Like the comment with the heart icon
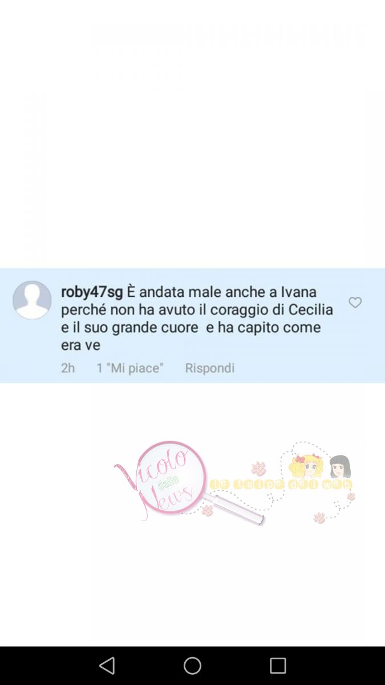 [x=355, y=303]
